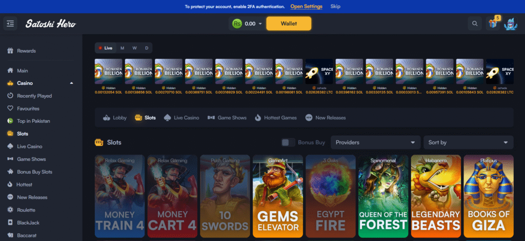Image resolution: width=525 pixels, height=241 pixels.
Task: Toggle the Bonus Buy switch
Action: click(288, 142)
